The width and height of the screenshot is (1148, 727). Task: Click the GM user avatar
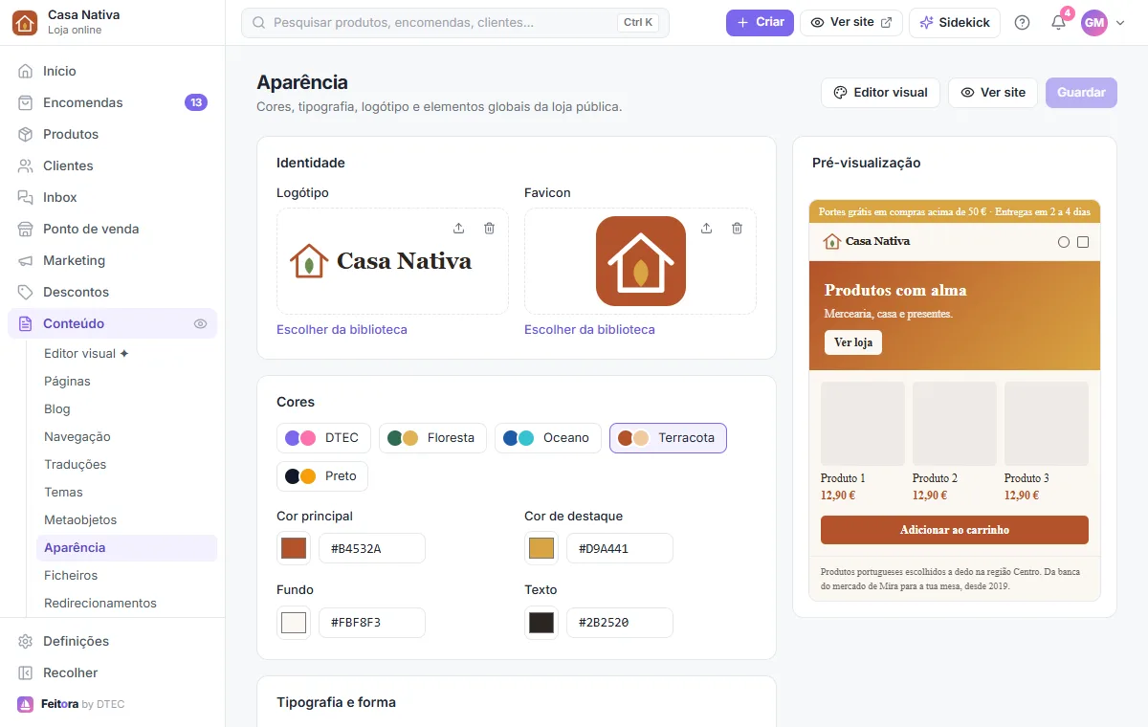(x=1094, y=23)
